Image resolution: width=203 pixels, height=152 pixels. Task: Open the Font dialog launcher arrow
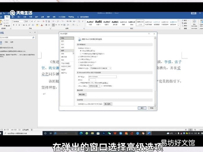50,29
